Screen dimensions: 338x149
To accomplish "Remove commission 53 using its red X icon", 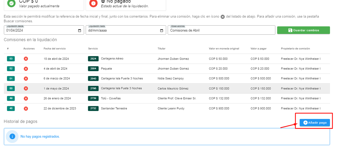I will [x=26, y=59].
